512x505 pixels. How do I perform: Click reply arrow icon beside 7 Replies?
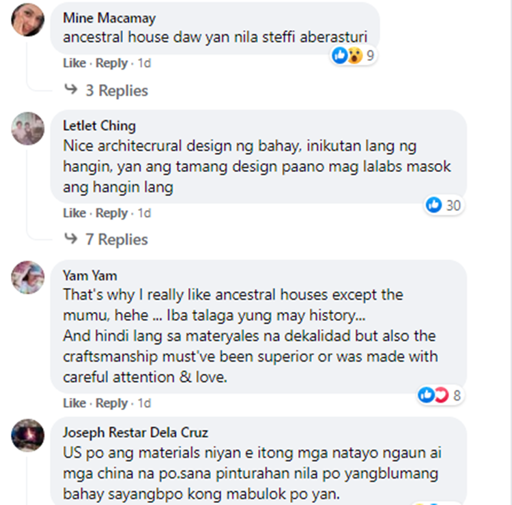[71, 238]
